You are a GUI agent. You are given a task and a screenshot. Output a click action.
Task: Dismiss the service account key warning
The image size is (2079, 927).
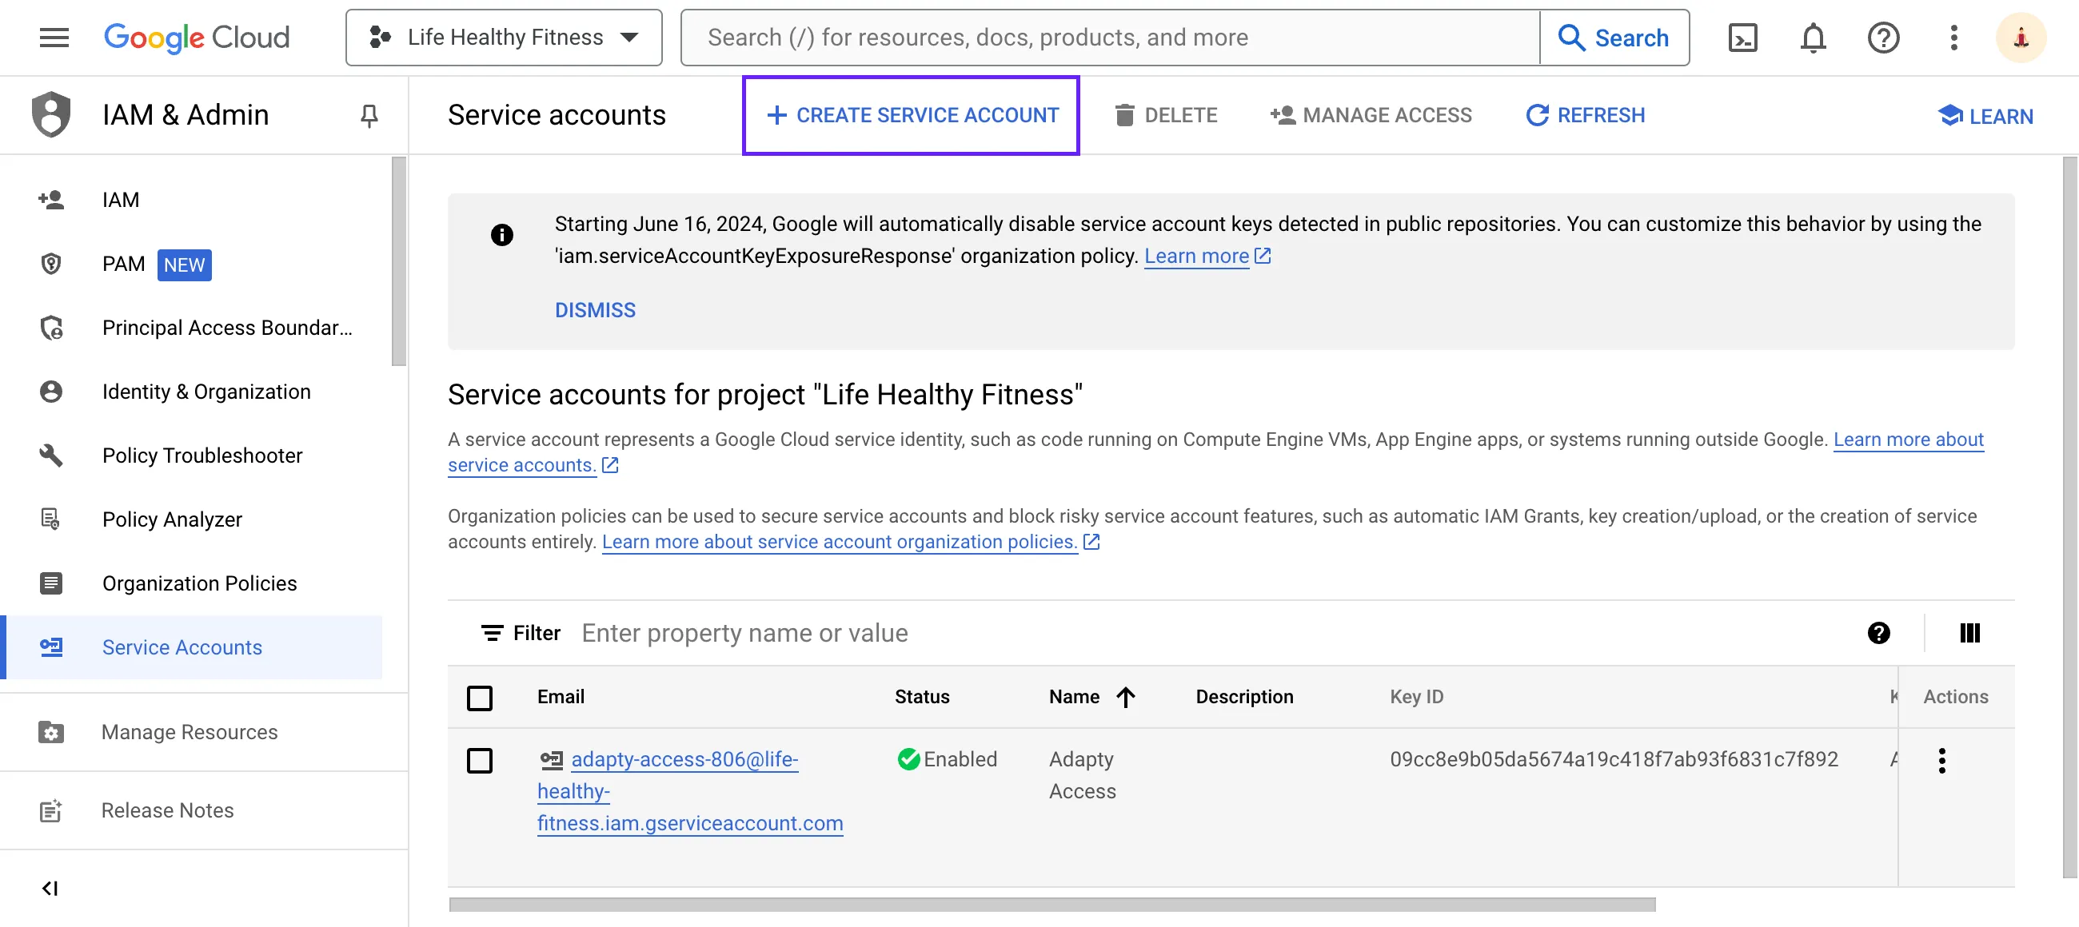tap(594, 310)
